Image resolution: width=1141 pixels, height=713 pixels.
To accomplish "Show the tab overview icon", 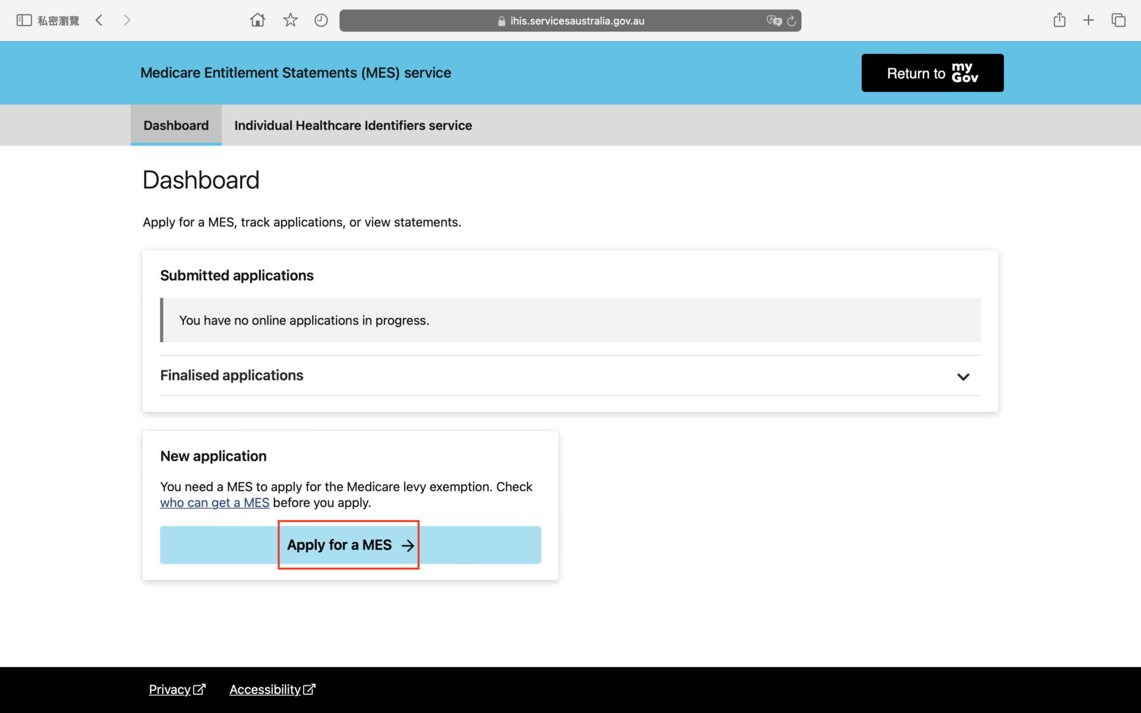I will (x=1118, y=20).
